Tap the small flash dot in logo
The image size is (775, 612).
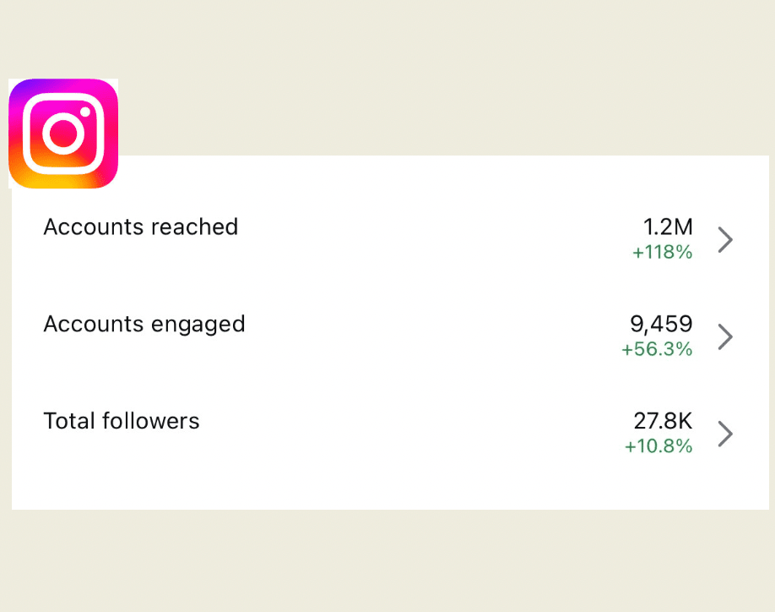85,112
